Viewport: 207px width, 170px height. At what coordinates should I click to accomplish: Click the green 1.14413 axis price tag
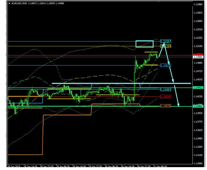(197, 87)
